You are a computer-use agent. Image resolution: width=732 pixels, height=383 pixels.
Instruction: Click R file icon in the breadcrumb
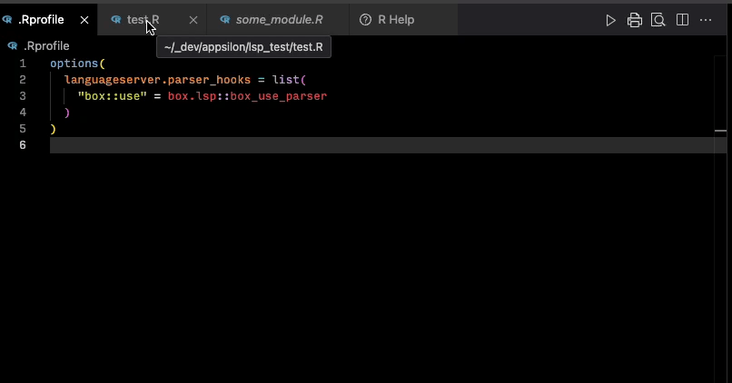click(x=11, y=46)
